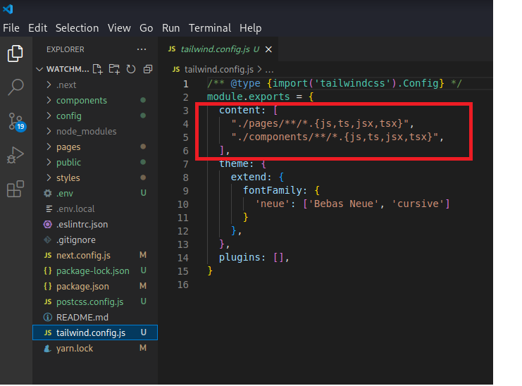Open the Run and Debug view

[x=15, y=155]
